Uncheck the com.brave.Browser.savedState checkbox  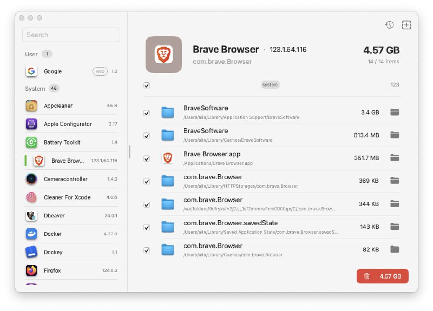(x=147, y=227)
